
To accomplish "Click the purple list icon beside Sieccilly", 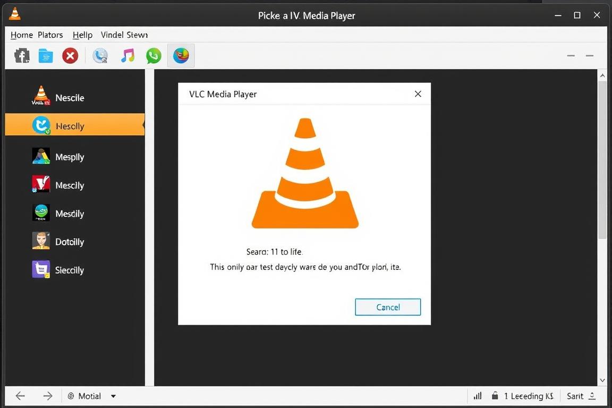I will (41, 269).
